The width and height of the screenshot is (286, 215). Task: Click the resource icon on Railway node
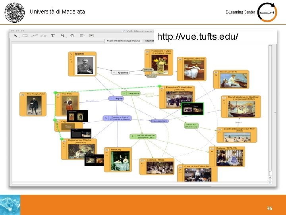pyautogui.click(x=212, y=149)
